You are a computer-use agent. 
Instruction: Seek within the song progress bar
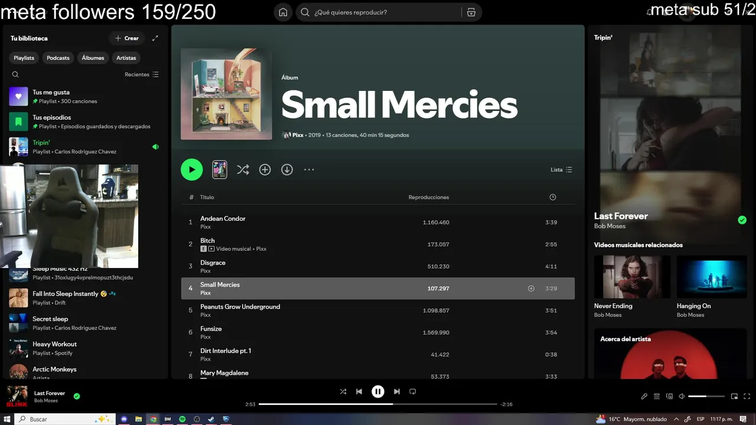(378, 404)
